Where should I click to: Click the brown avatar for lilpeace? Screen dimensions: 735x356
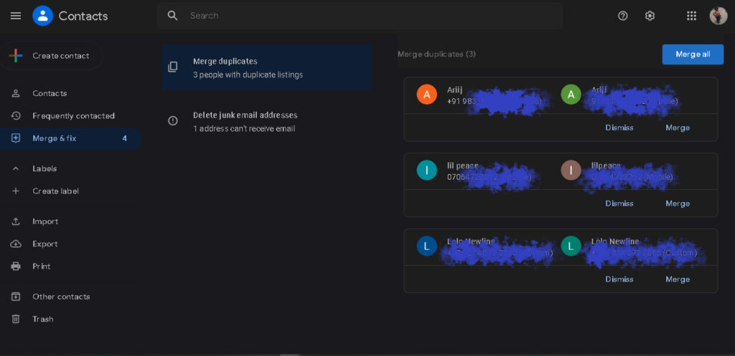click(571, 170)
